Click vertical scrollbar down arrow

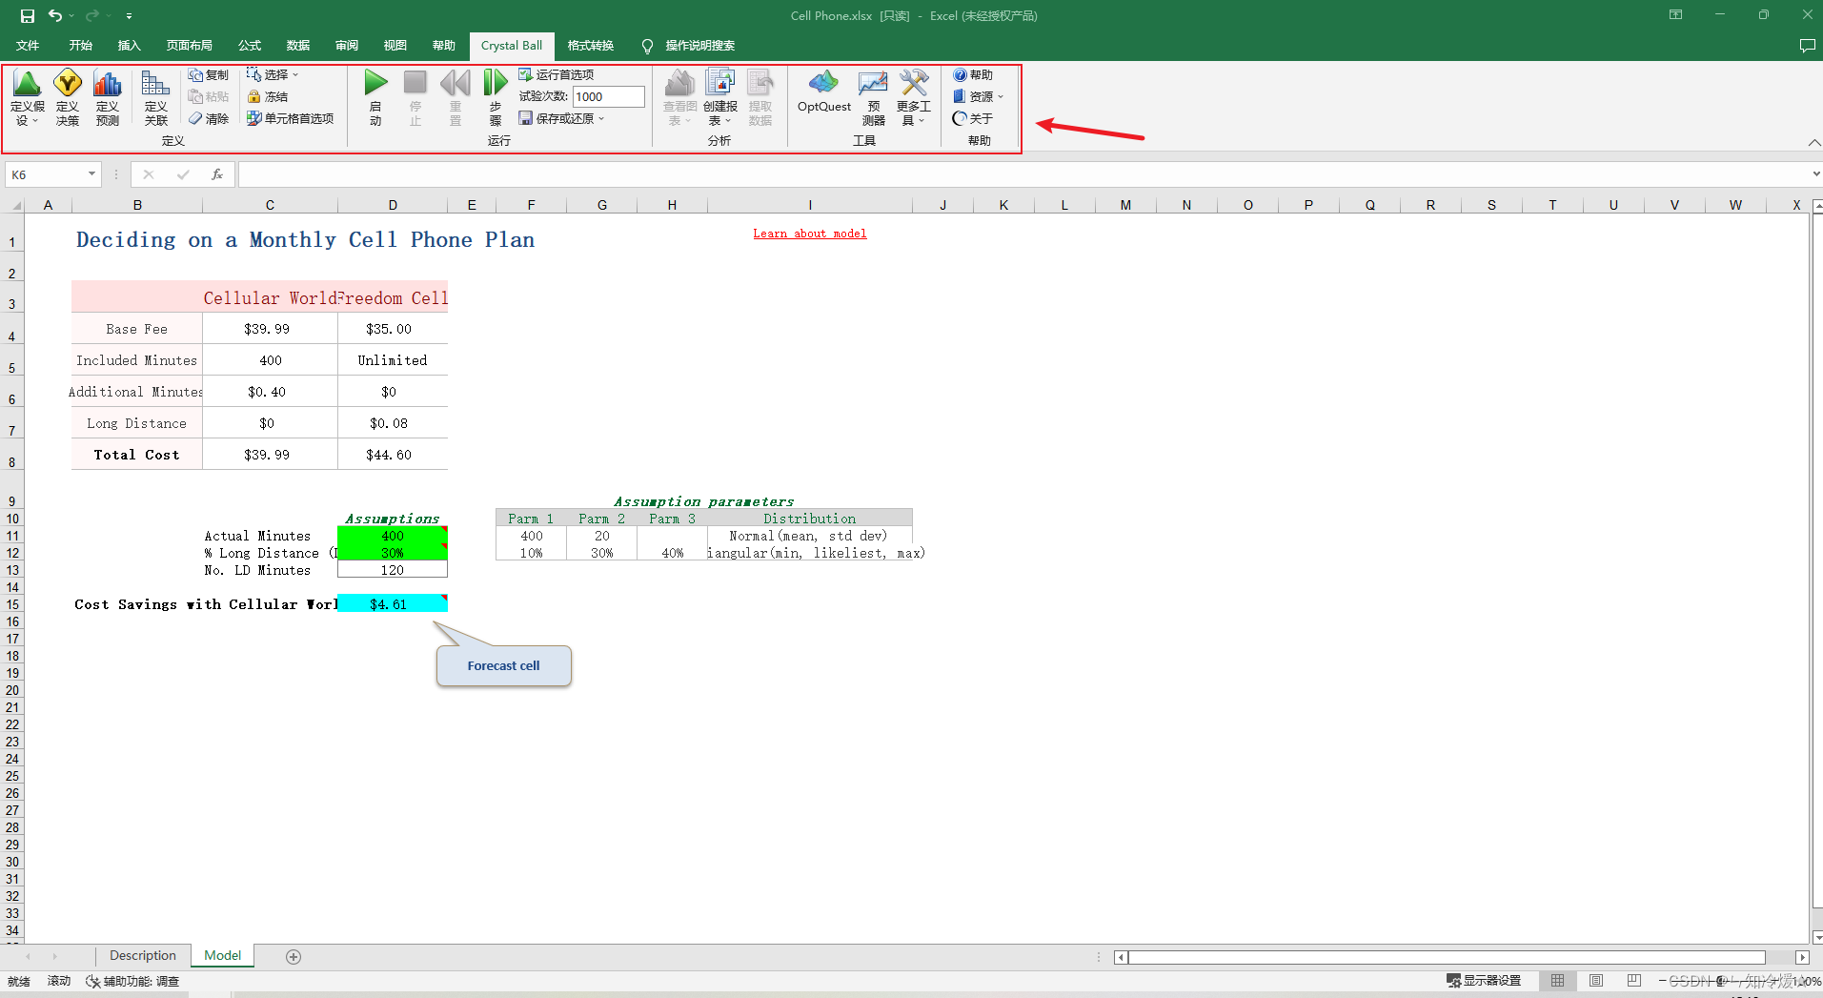(x=1817, y=937)
